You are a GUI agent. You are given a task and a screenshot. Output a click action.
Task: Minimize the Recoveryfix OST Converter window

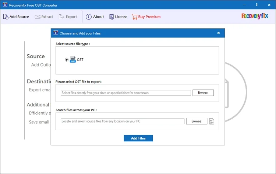click(x=244, y=5)
